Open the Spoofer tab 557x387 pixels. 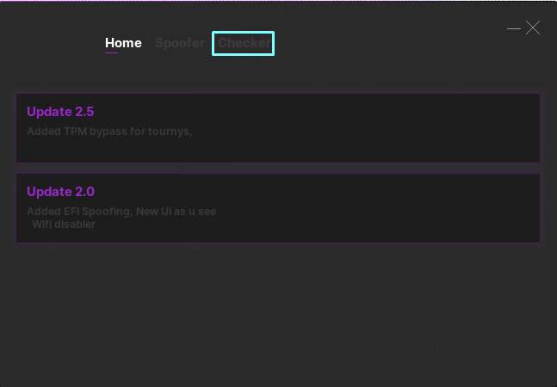(180, 43)
